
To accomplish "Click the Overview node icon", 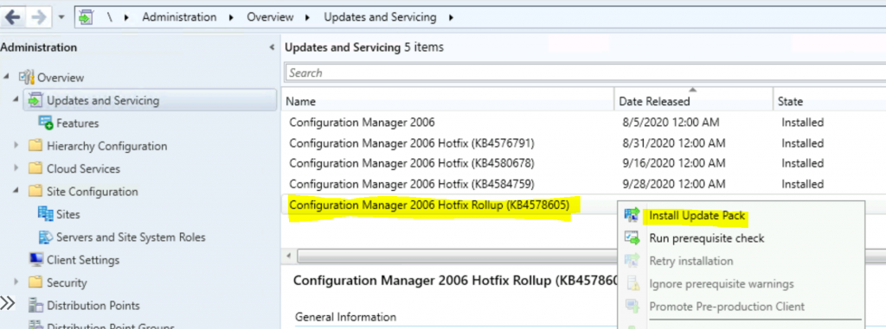I will tap(27, 77).
